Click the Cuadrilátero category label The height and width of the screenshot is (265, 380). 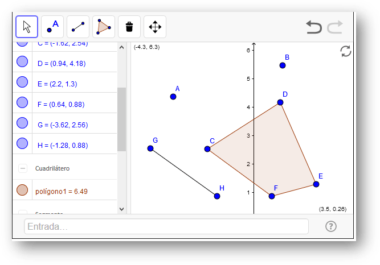(x=52, y=168)
